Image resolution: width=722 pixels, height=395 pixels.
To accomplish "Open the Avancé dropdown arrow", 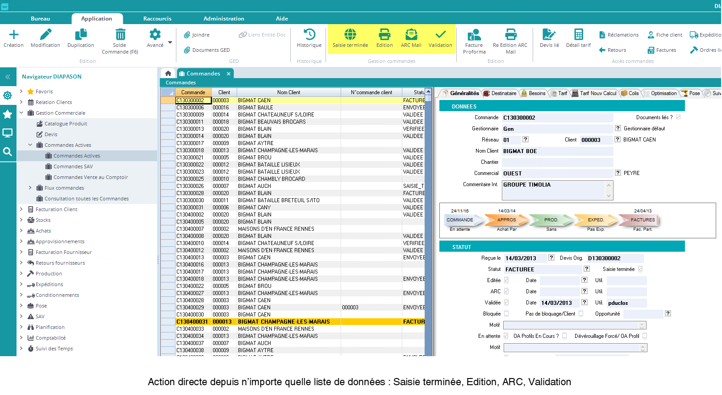I will pos(170,43).
